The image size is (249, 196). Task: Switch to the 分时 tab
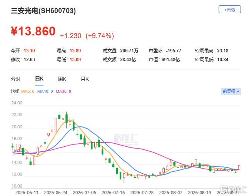[x=15, y=79]
